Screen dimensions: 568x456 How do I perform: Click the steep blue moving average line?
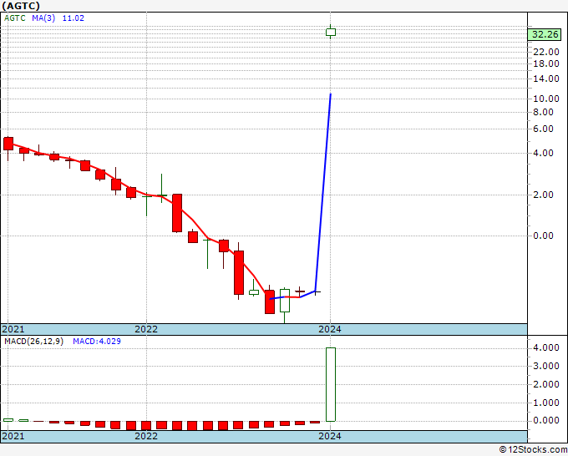coord(323,192)
